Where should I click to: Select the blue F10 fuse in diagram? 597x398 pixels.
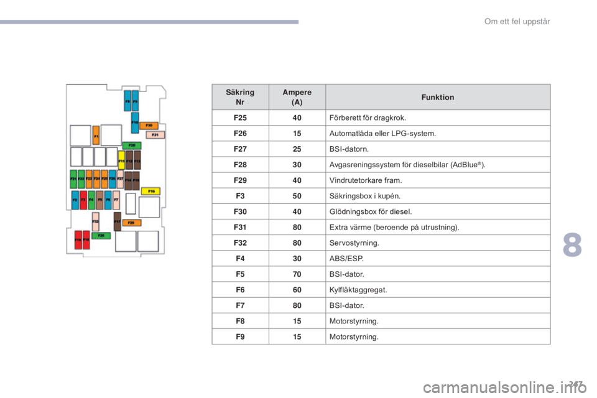(x=135, y=123)
